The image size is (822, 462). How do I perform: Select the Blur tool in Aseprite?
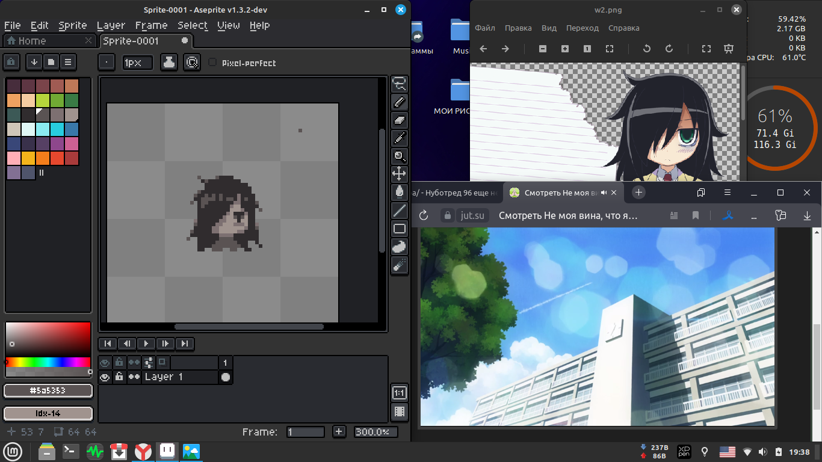pos(400,265)
